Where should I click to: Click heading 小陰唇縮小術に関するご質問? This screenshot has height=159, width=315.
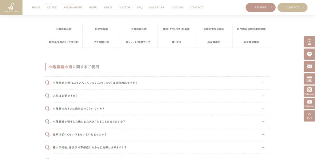(74, 67)
